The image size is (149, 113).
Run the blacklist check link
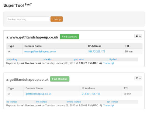pos(48,59)
